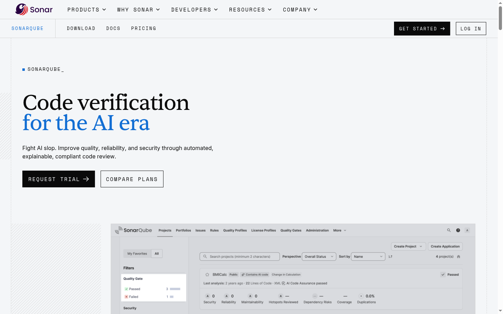The image size is (503, 314).
Task: Open the Docs link
Action: click(x=113, y=28)
